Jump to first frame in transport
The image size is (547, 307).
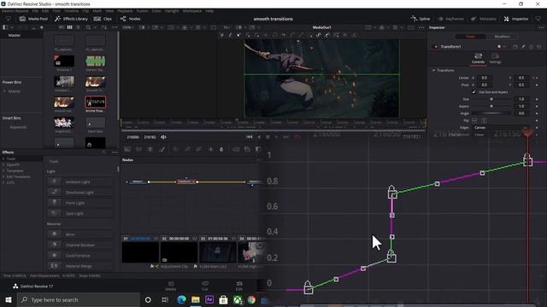(x=249, y=137)
